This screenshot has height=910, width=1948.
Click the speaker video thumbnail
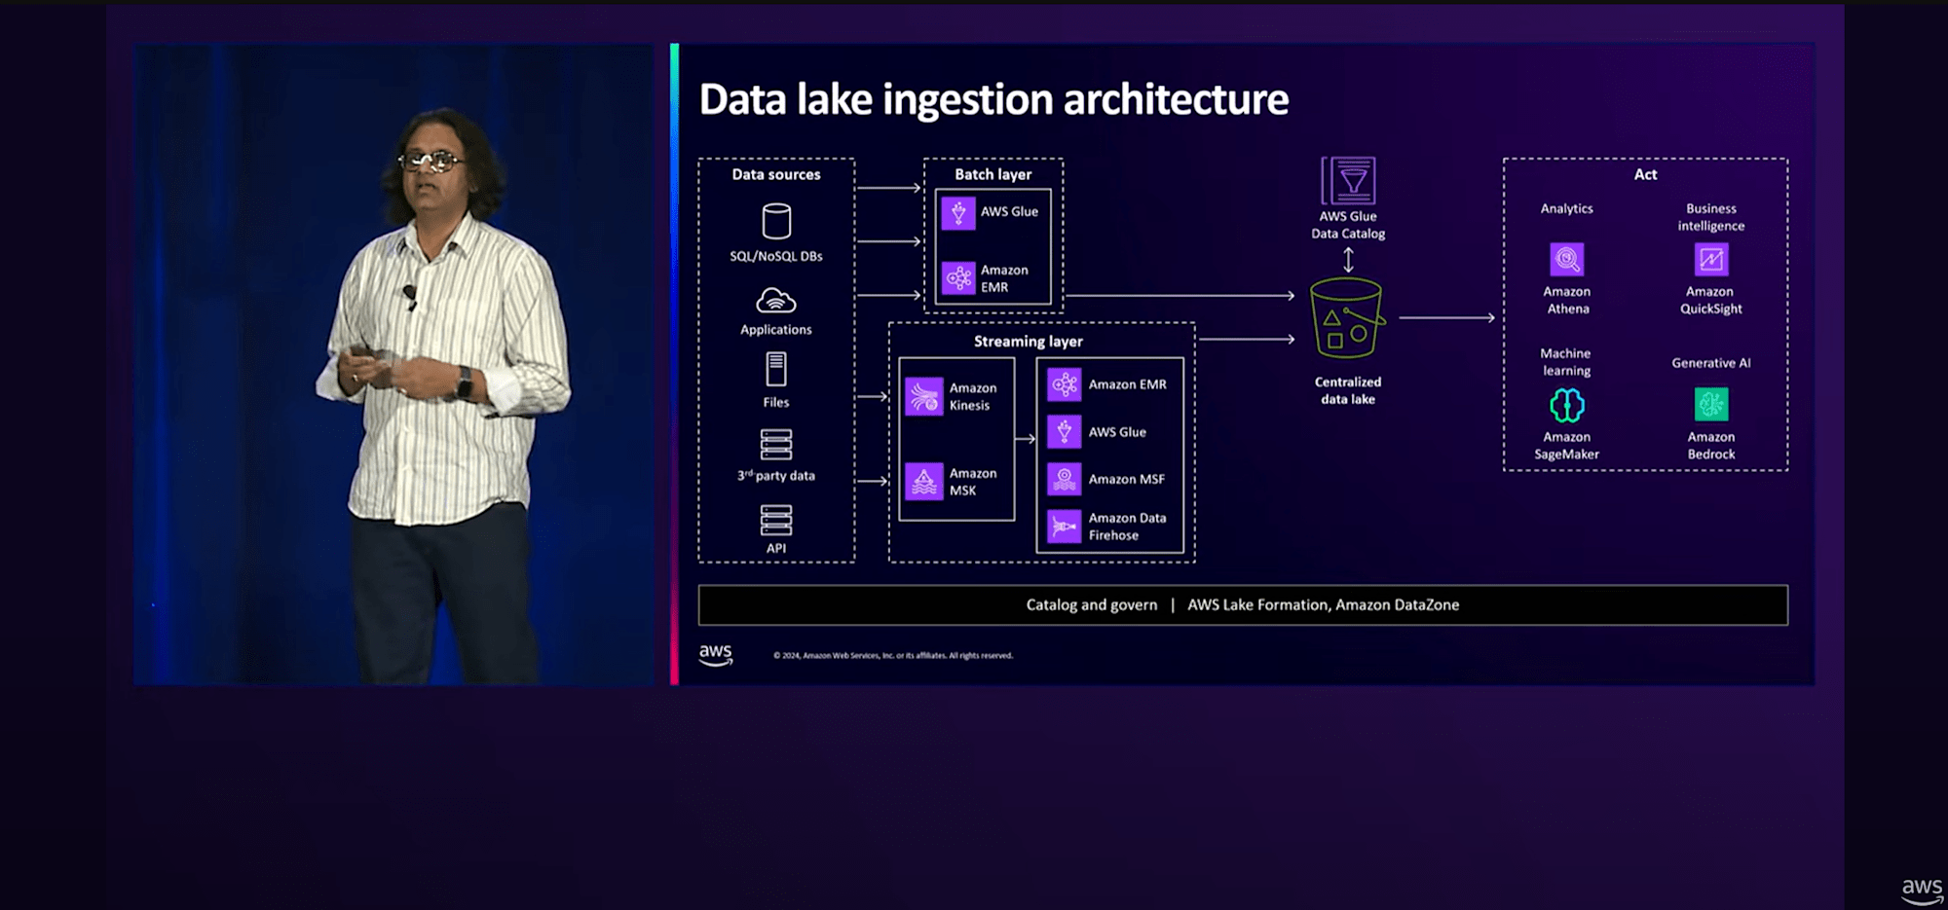coord(393,364)
